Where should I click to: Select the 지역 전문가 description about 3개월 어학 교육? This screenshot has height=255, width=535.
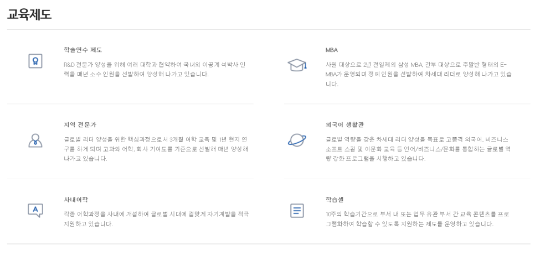pyautogui.click(x=155, y=149)
